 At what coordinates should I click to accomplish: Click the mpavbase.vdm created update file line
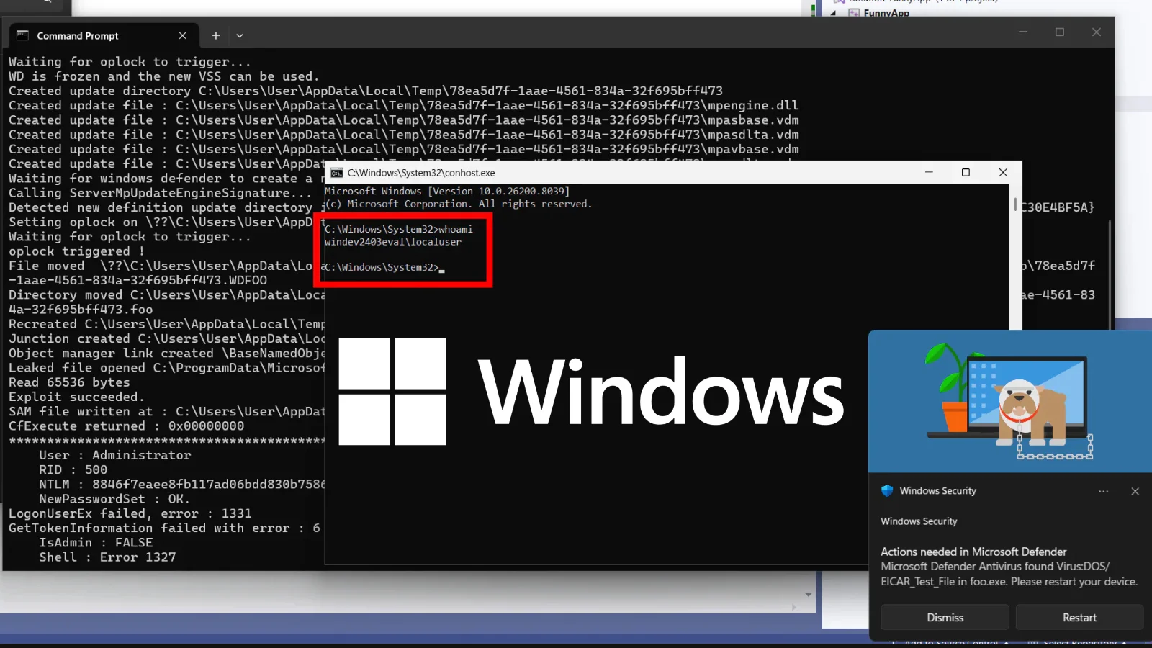click(x=403, y=149)
